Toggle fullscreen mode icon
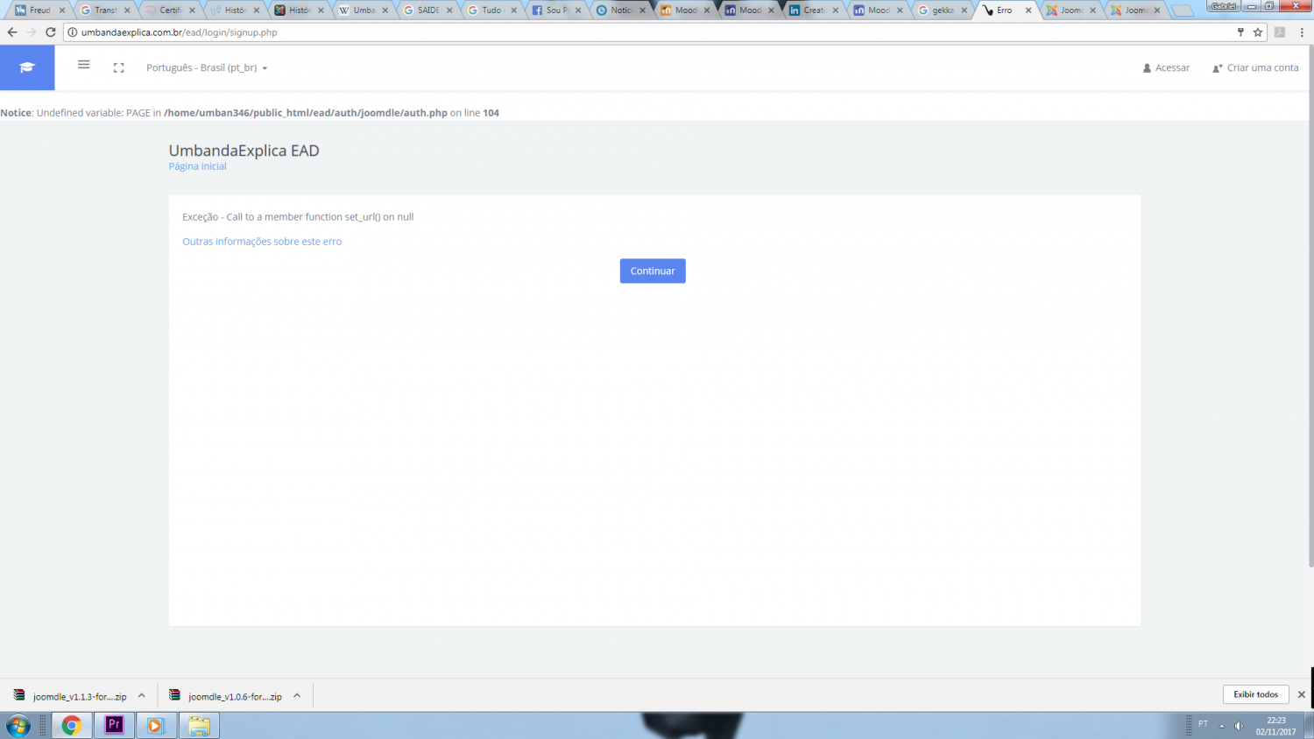Viewport: 1314px width, 739px height. coord(119,67)
